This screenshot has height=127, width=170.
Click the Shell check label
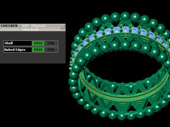[8, 43]
